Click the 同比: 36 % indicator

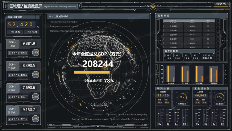15,32
